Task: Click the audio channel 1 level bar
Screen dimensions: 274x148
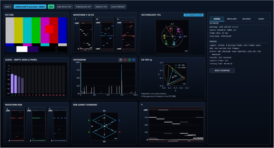Action: 12,84
